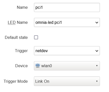Image resolution: width=109 pixels, height=92 pixels.
Task: Expand the Device selector showing wlan0
Action: point(67,66)
